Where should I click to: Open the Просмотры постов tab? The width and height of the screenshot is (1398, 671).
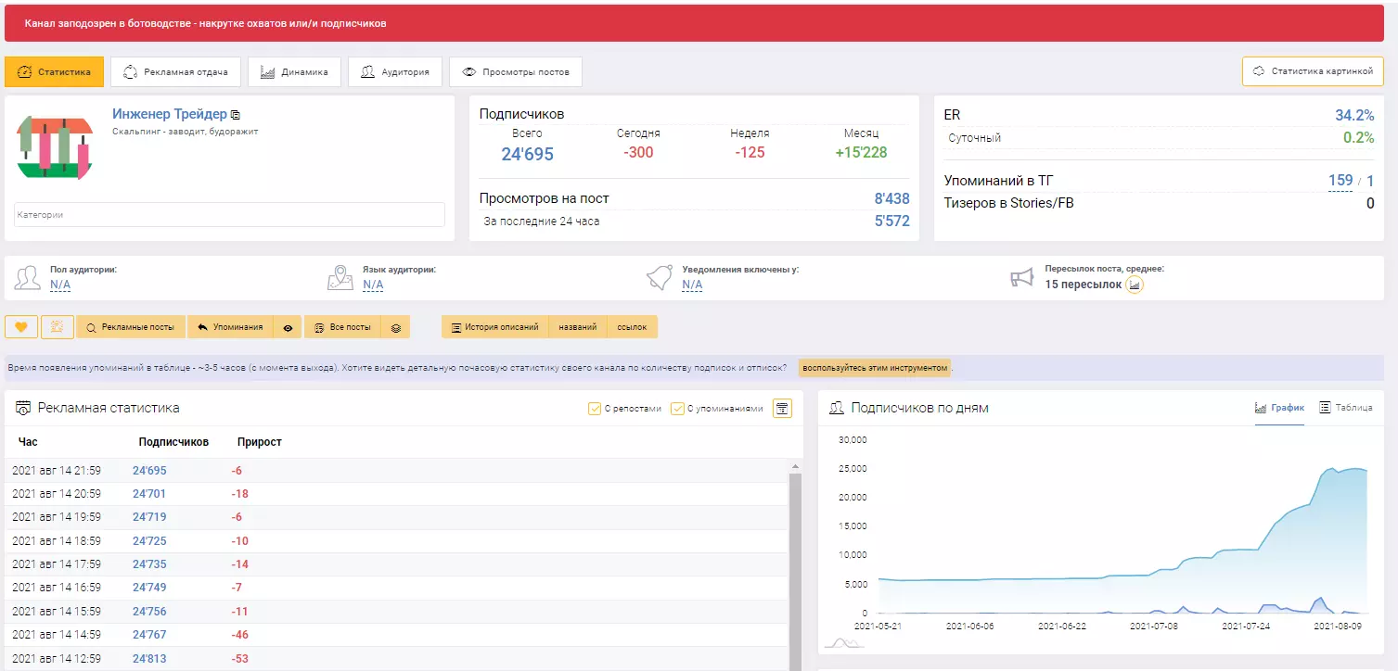click(516, 71)
